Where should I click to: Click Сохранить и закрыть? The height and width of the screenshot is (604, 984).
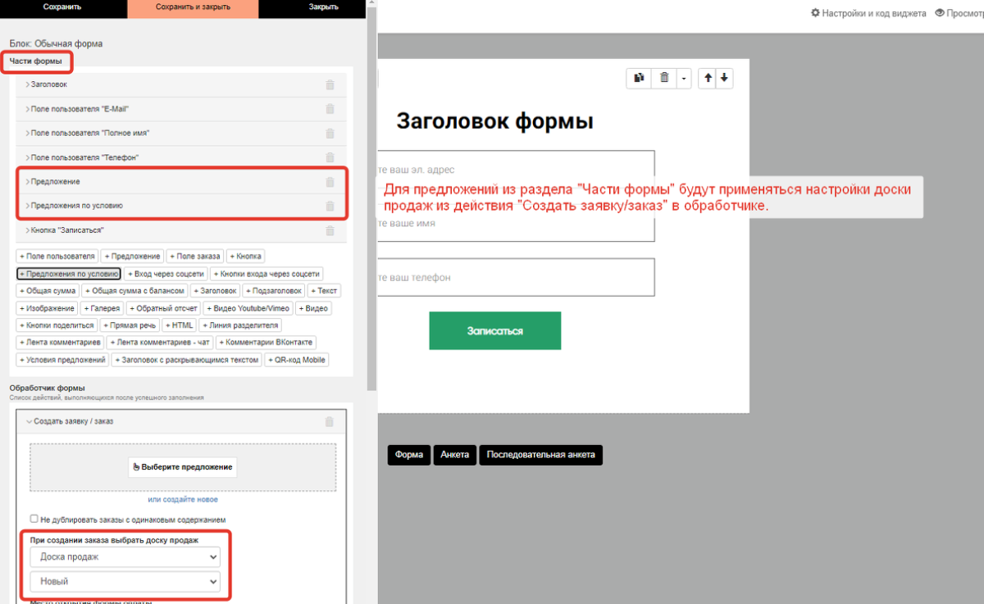[193, 7]
